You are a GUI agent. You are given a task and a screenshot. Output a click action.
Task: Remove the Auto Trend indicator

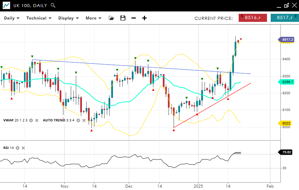tap(84, 120)
